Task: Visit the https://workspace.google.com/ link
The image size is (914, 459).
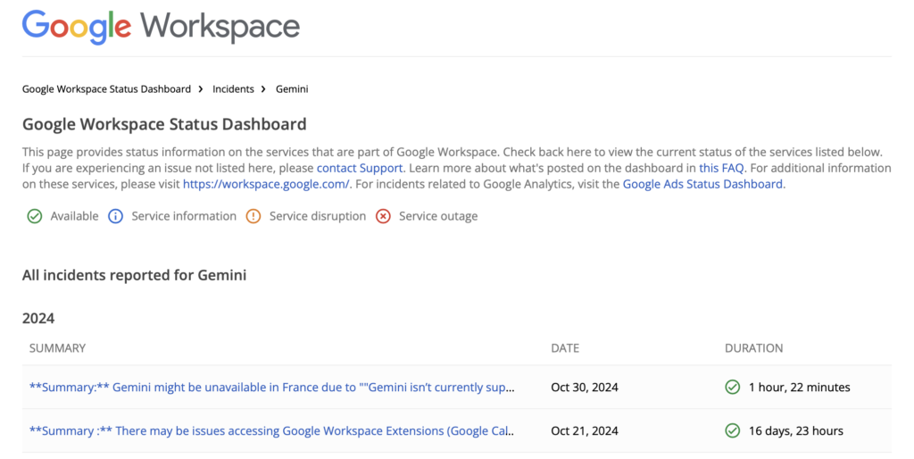Action: click(266, 184)
